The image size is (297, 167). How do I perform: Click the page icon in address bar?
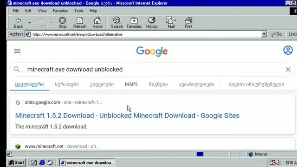point(28,34)
